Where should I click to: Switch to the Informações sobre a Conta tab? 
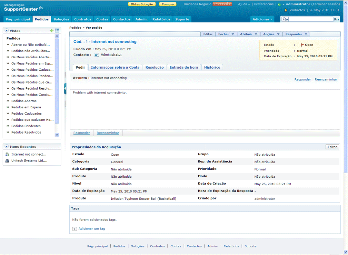coord(115,67)
